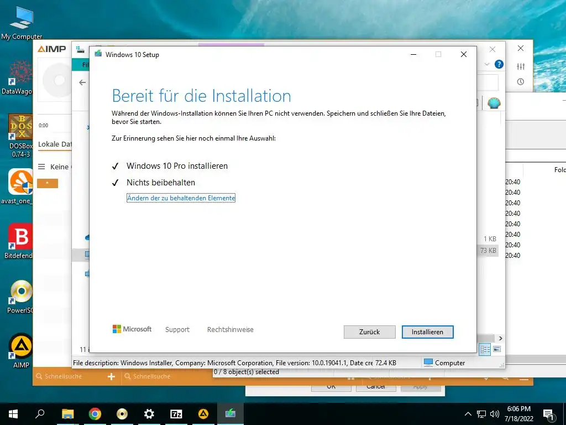
Task: Open Google Chrome from taskbar
Action: 95,414
